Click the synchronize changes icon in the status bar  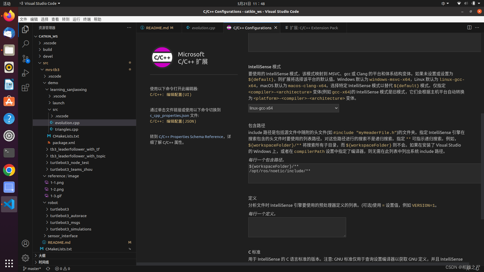pyautogui.click(x=48, y=268)
